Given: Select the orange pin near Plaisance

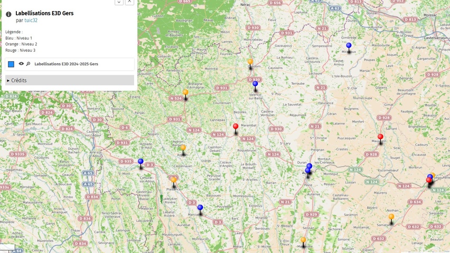Looking at the screenshot, I should pyautogui.click(x=174, y=180).
